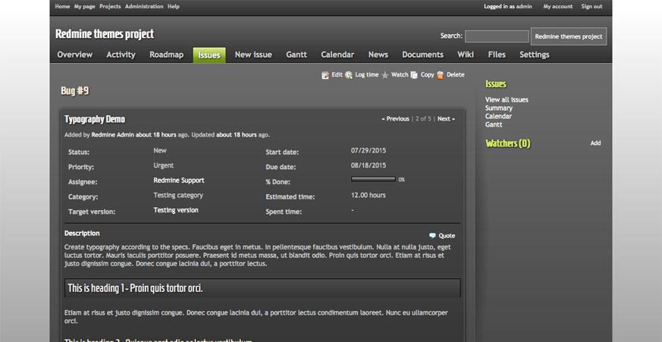The height and width of the screenshot is (342, 662).
Task: Click the Redmine themes project title
Action: coord(105,34)
